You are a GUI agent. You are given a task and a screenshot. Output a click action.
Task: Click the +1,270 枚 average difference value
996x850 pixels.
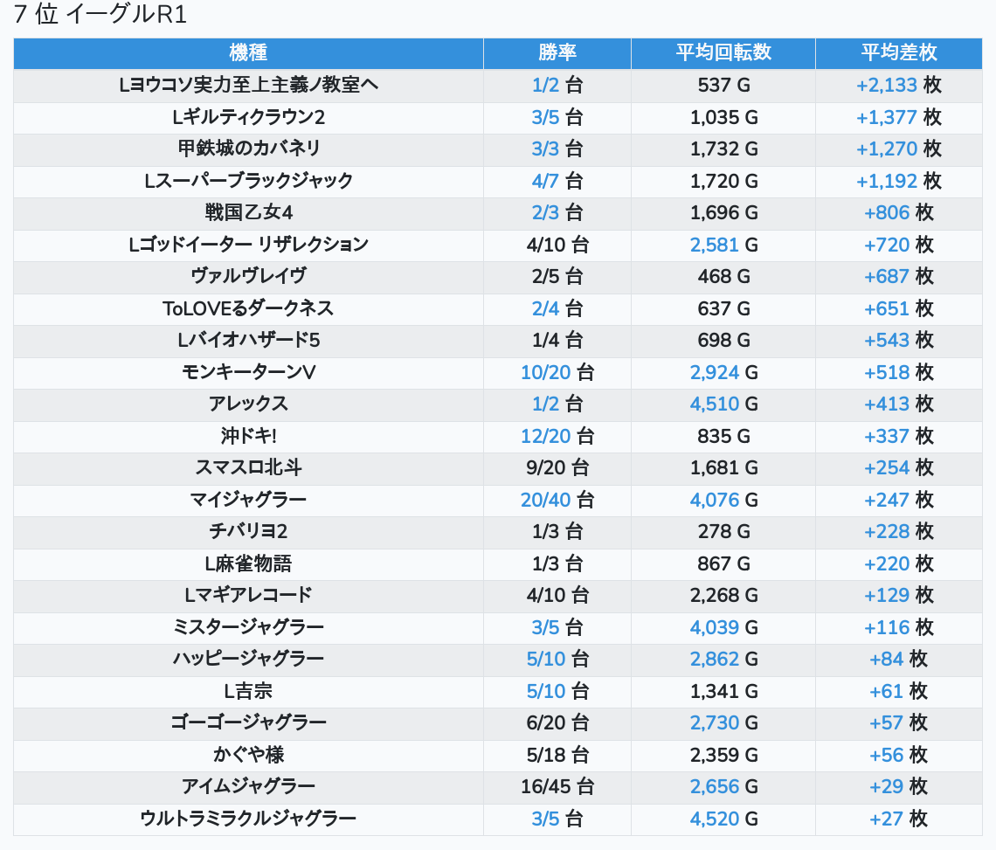coord(899,149)
